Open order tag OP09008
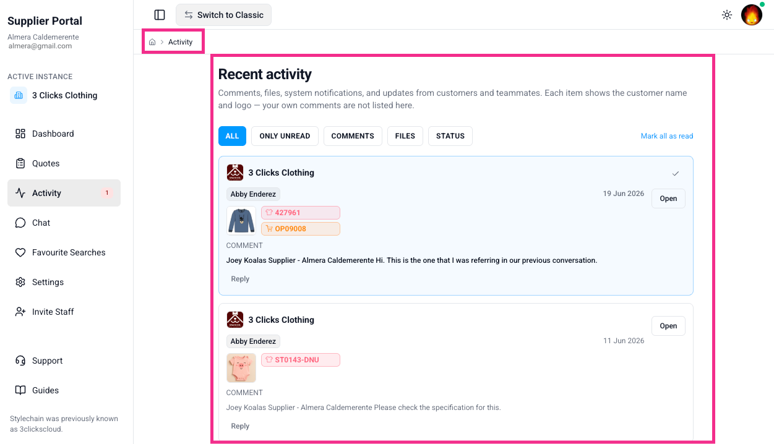 pos(301,229)
